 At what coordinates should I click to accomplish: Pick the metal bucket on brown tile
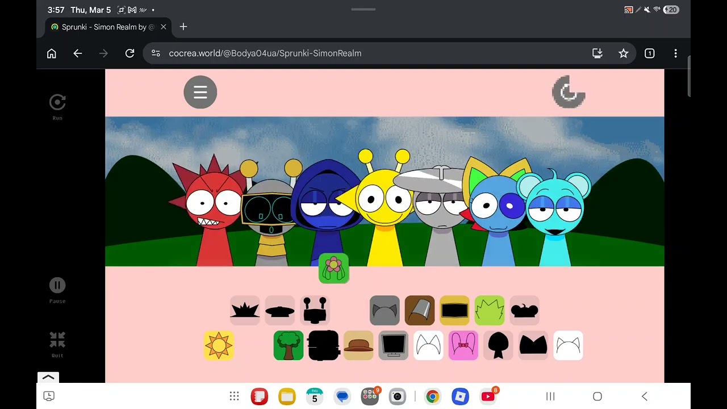click(x=420, y=311)
